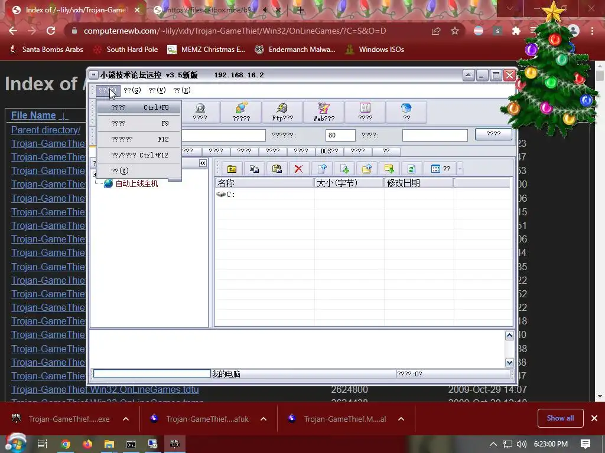Screen dimensions: 605x453
Task: Click the ???? button beside the fields
Action: pyautogui.click(x=493, y=134)
